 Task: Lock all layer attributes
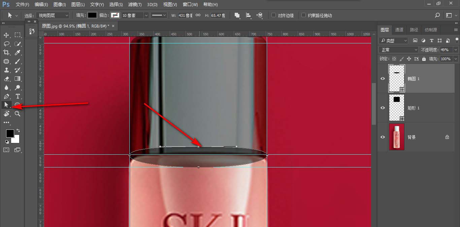pos(424,59)
